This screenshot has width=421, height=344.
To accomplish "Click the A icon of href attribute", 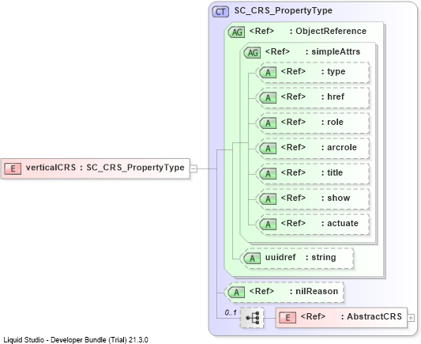I will point(268,98).
